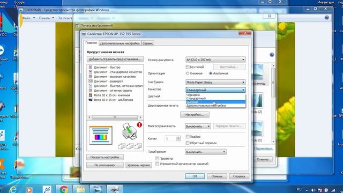Click the 'Справка' button
343x193 pixels.
[x=239, y=176]
